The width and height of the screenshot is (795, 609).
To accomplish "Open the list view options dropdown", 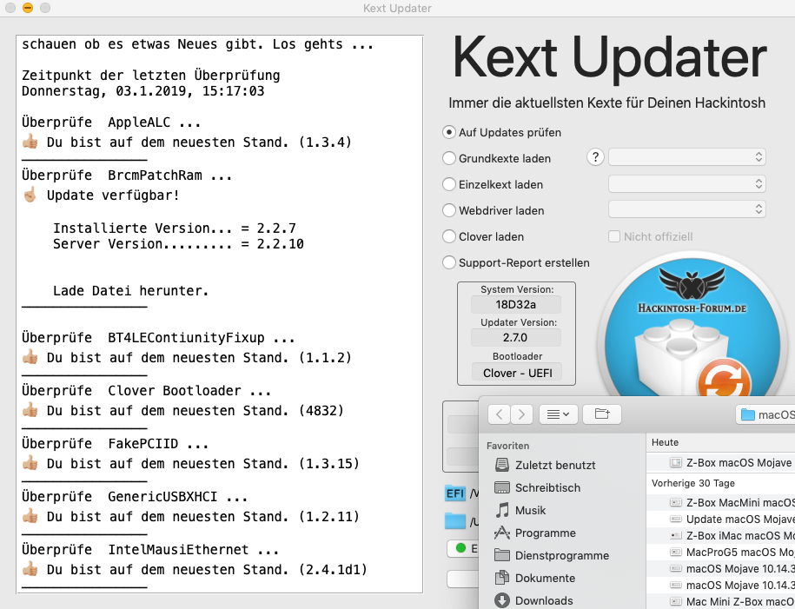I will pyautogui.click(x=558, y=414).
